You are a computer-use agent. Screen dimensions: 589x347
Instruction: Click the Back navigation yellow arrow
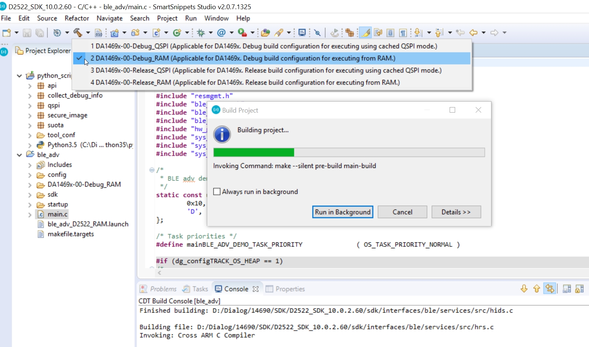[x=473, y=33]
